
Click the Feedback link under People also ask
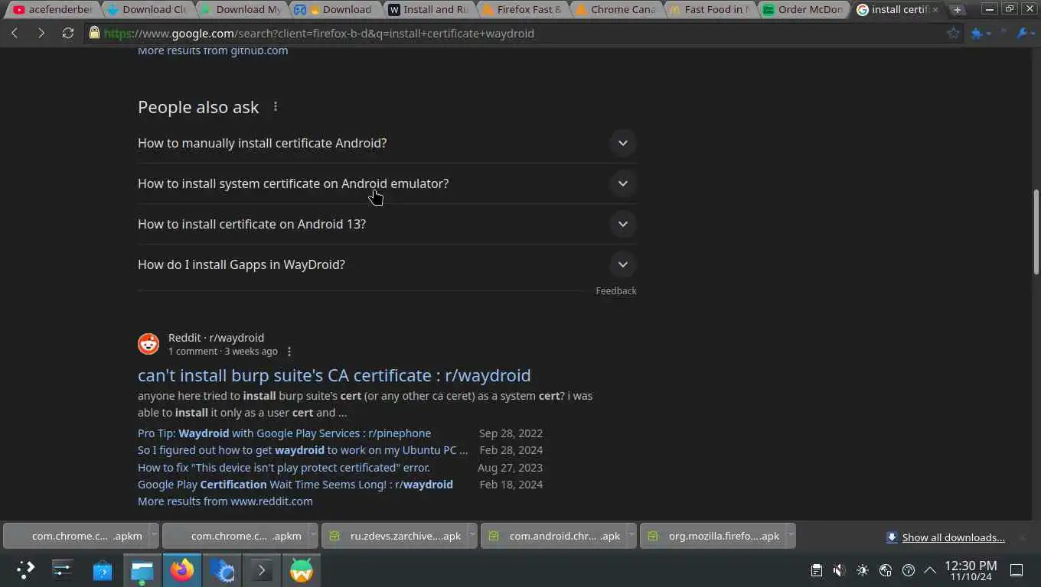click(616, 290)
